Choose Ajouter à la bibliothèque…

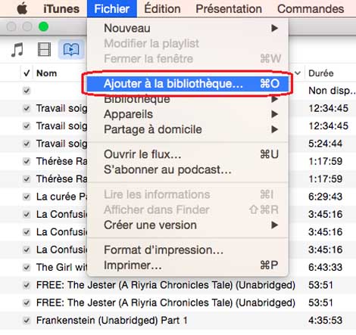(x=188, y=84)
